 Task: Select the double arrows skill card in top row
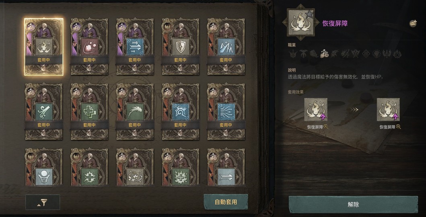(135, 47)
